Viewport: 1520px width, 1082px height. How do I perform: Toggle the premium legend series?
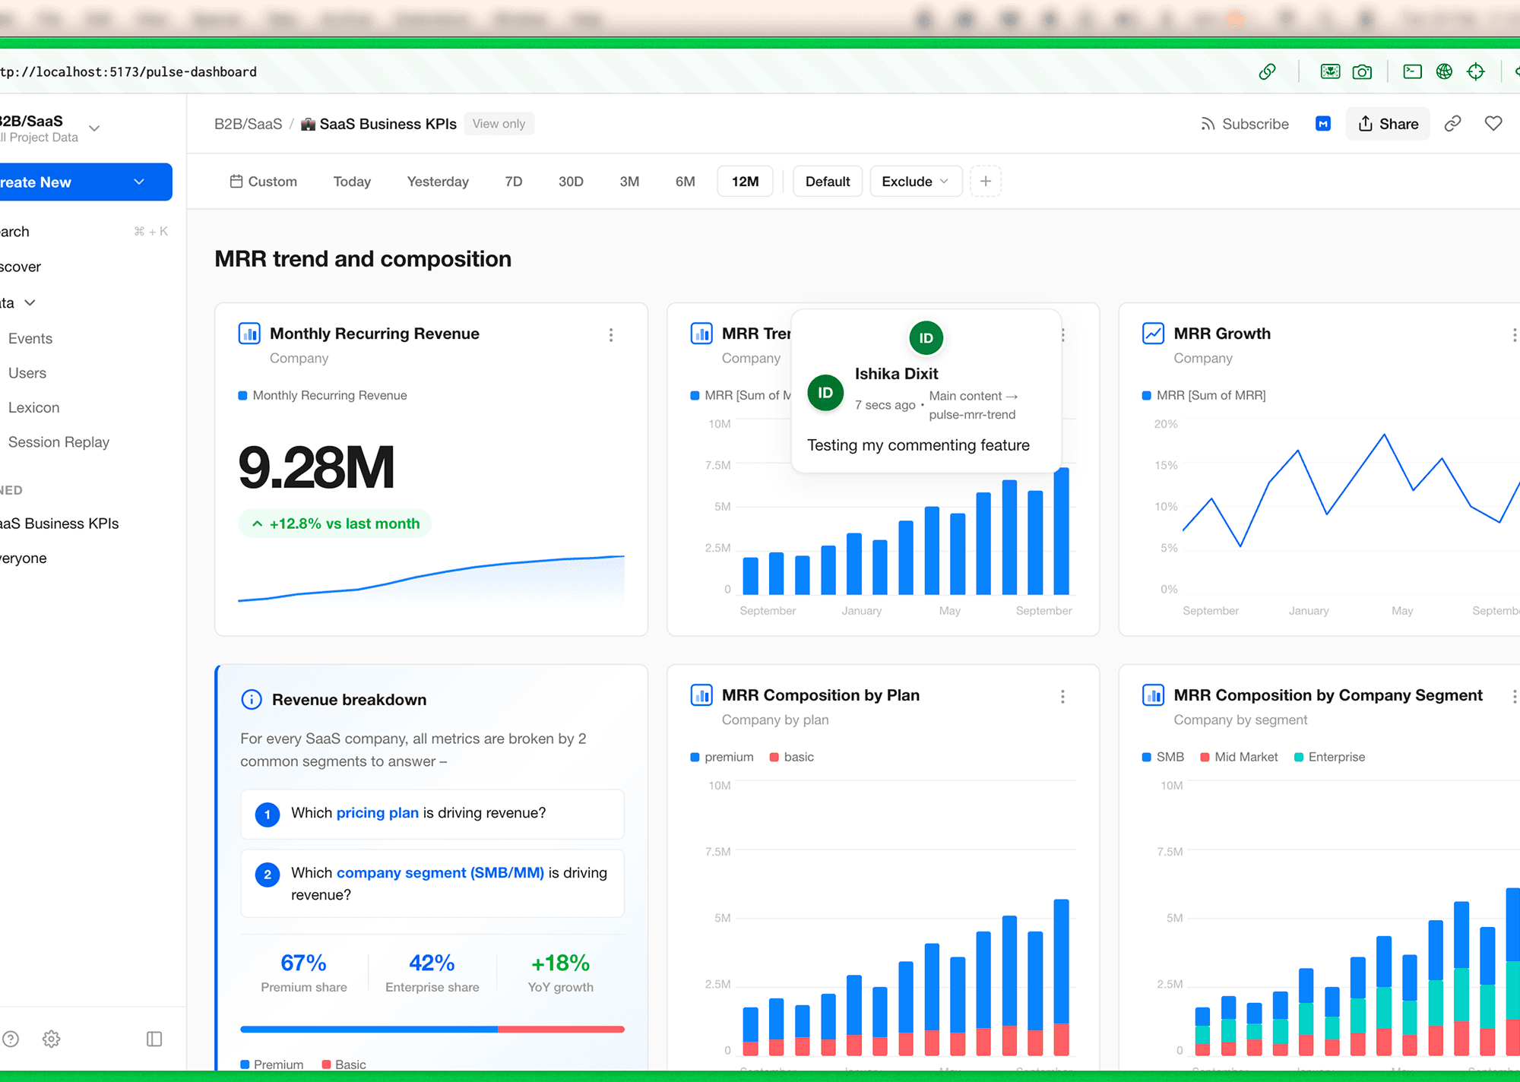pos(721,757)
